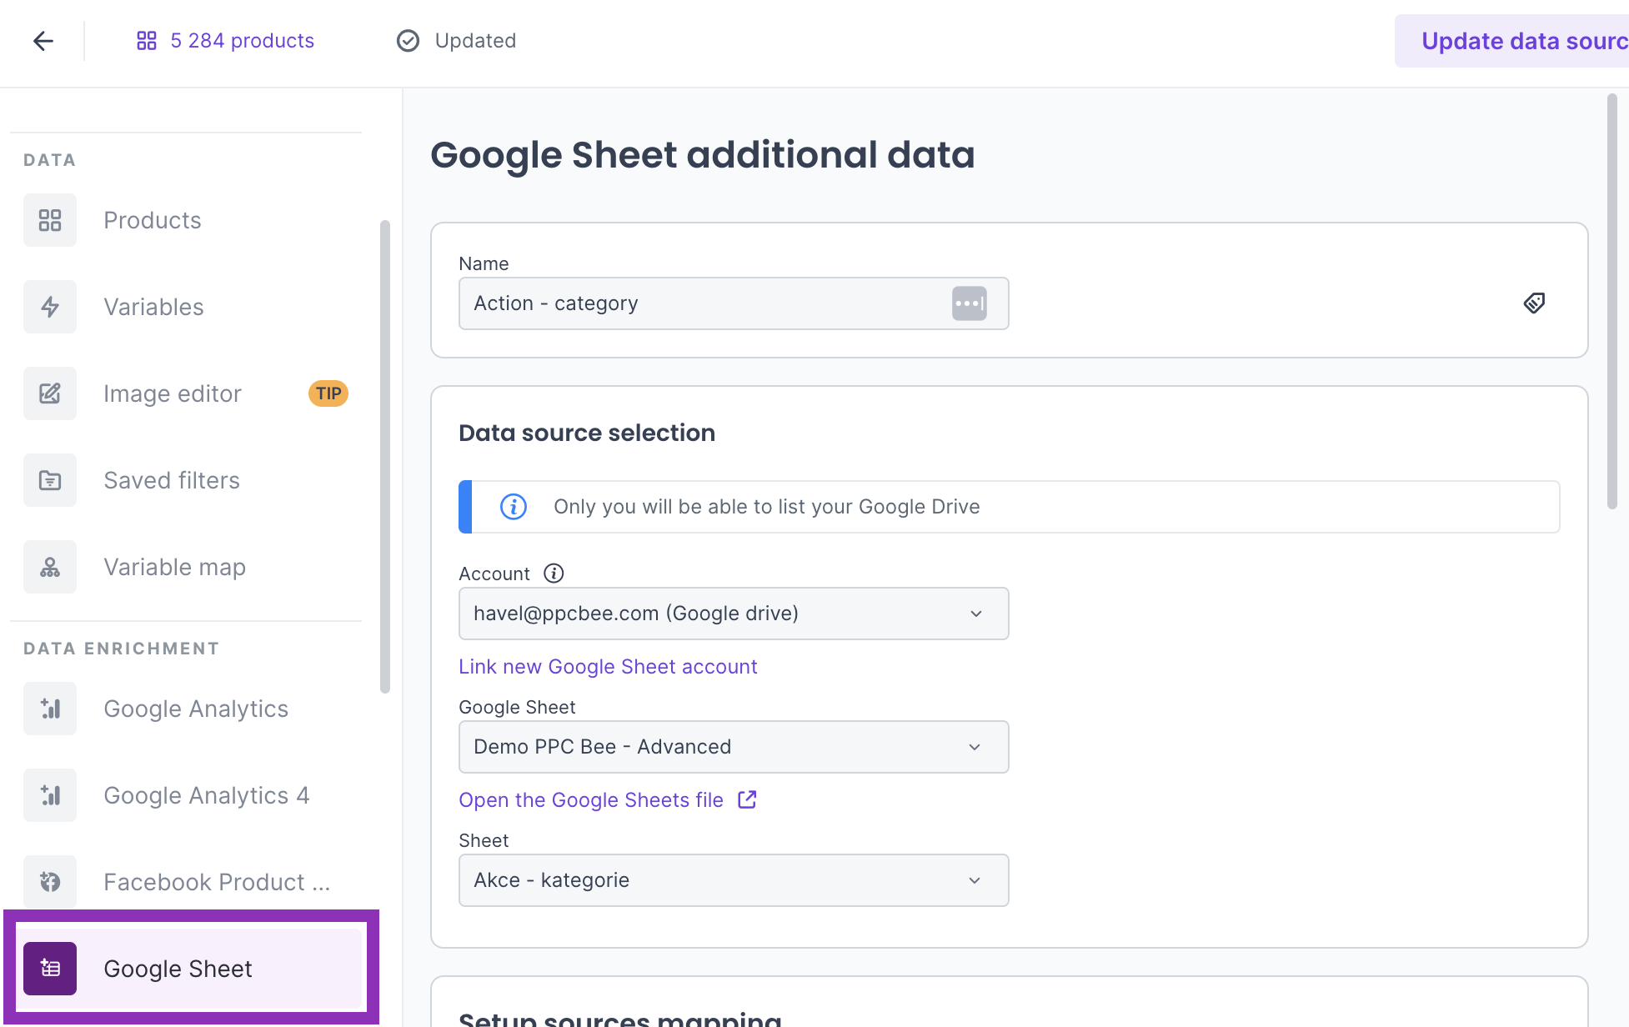The image size is (1629, 1027).
Task: Click the back arrow icon
Action: pyautogui.click(x=43, y=41)
